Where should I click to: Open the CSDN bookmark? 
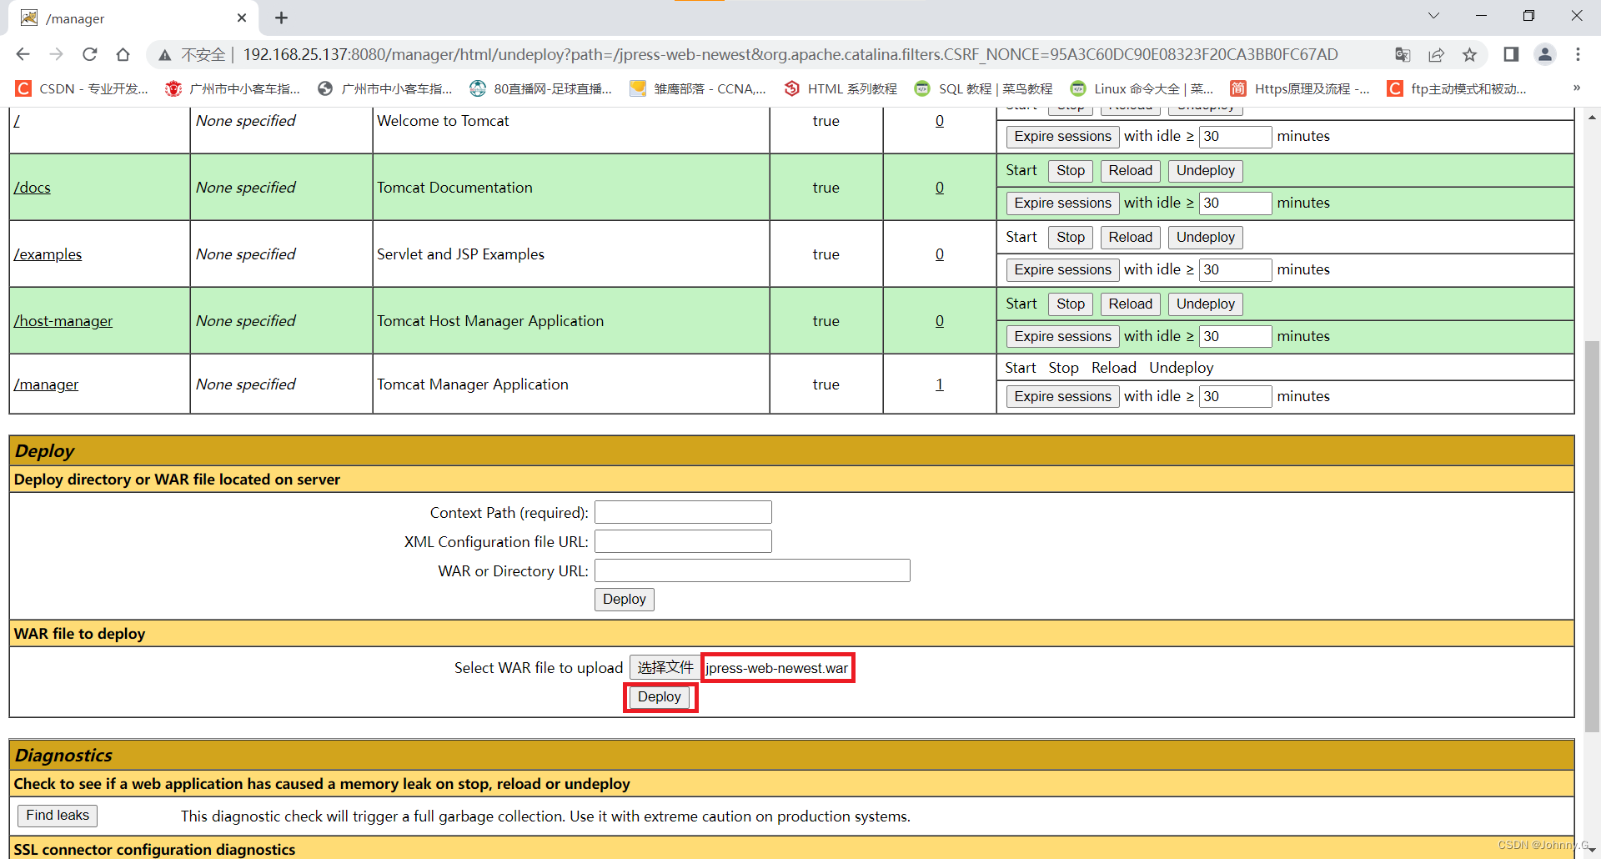pos(83,88)
